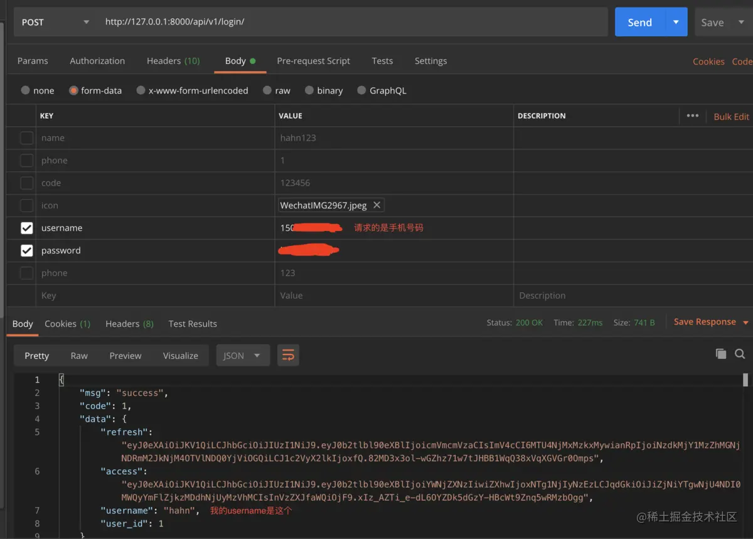Toggle the icon row checkbox
The height and width of the screenshot is (539, 753).
point(26,205)
